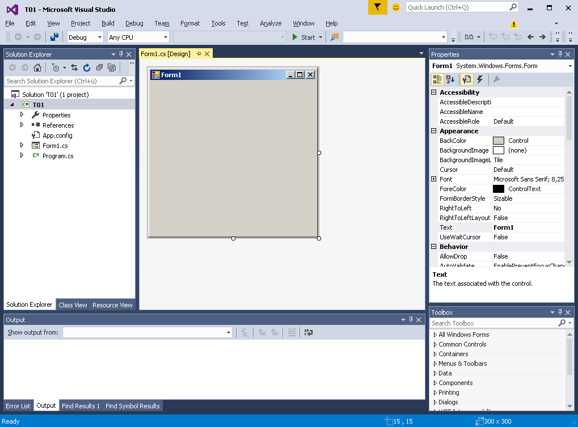Open the notifications filter flag icon

(x=377, y=7)
